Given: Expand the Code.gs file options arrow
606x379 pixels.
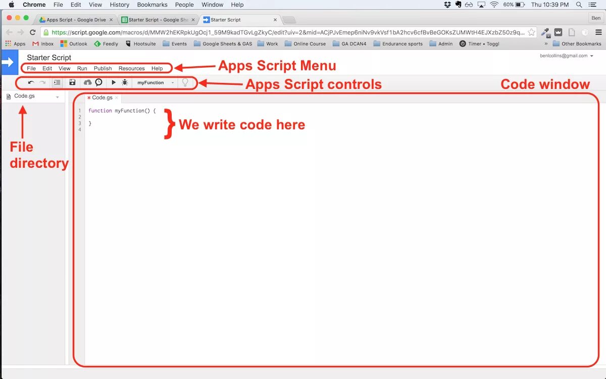Looking at the screenshot, I should click(57, 97).
